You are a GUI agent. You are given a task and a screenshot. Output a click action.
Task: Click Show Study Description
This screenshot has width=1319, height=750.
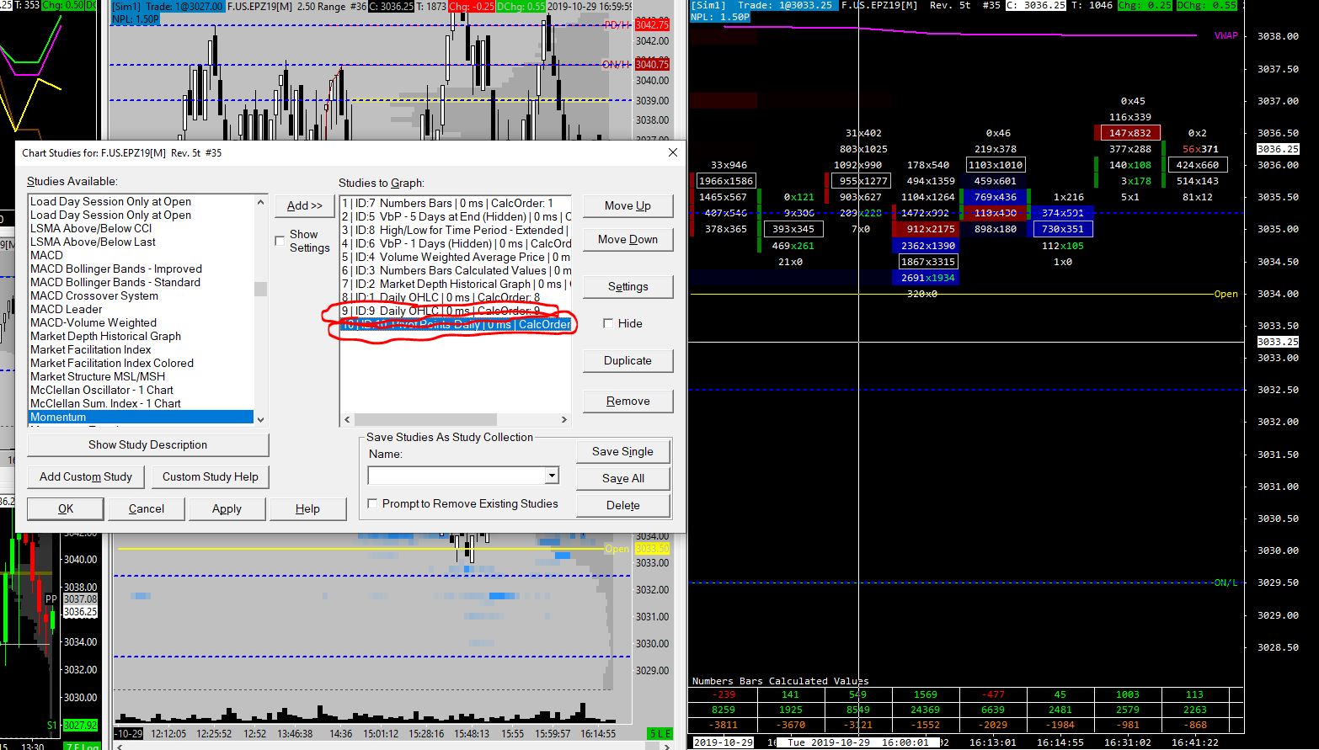(x=147, y=444)
